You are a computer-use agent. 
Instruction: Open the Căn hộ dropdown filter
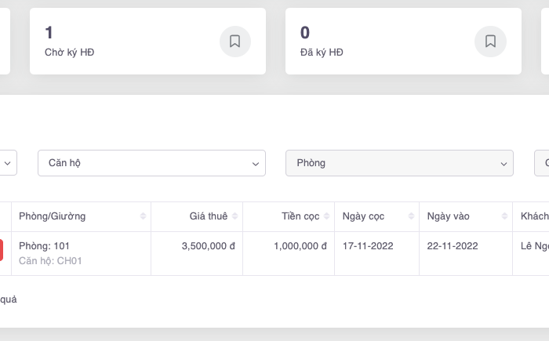pos(151,163)
